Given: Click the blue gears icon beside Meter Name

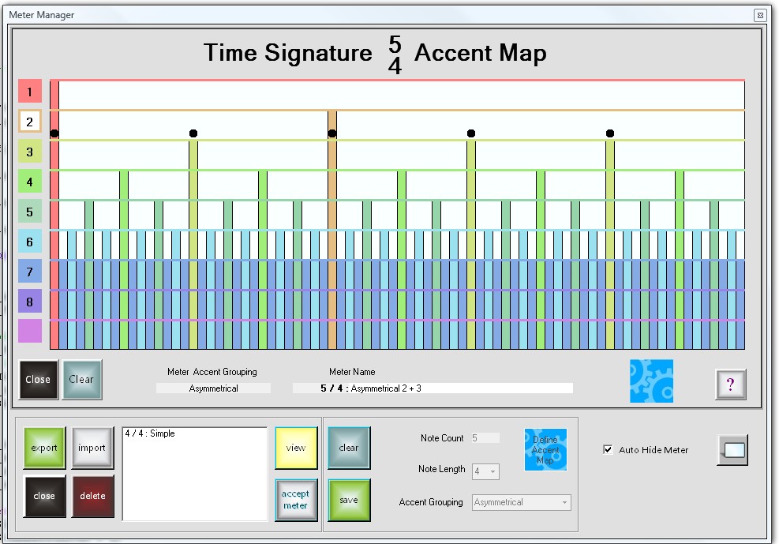Looking at the screenshot, I should (x=651, y=381).
